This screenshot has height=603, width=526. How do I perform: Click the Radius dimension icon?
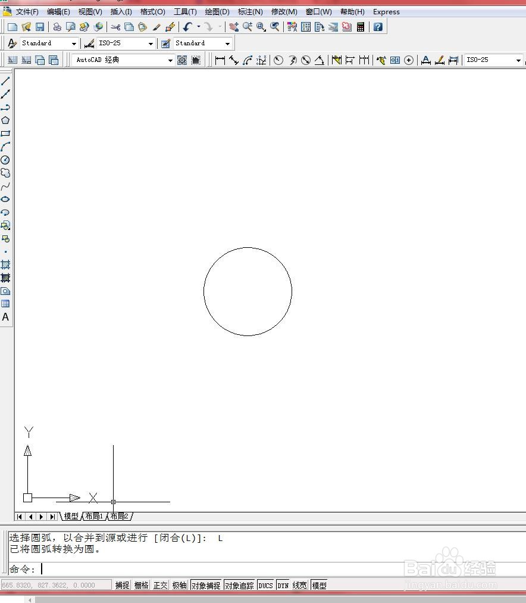278,60
